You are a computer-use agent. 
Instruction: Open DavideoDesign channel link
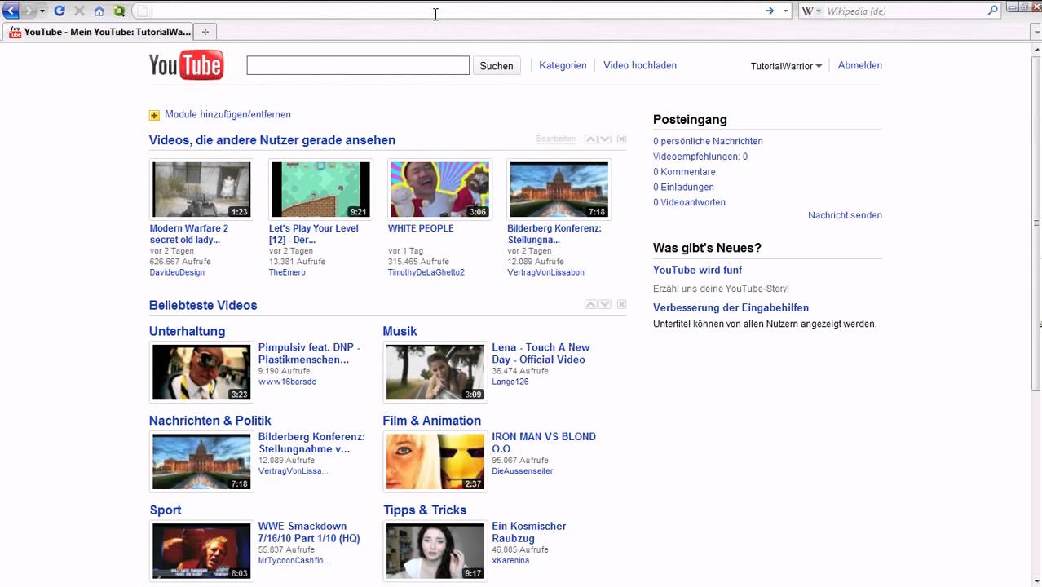pos(177,272)
